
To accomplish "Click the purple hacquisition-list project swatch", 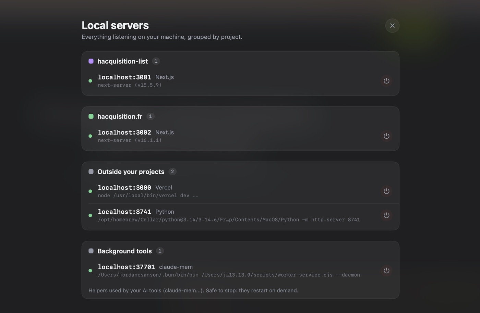I will pyautogui.click(x=91, y=61).
